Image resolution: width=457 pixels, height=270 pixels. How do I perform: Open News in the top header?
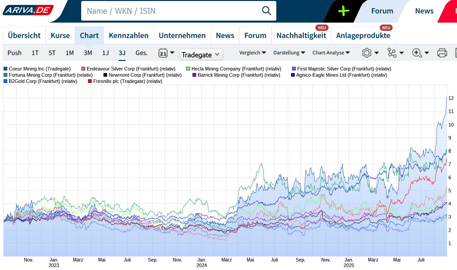tap(424, 11)
